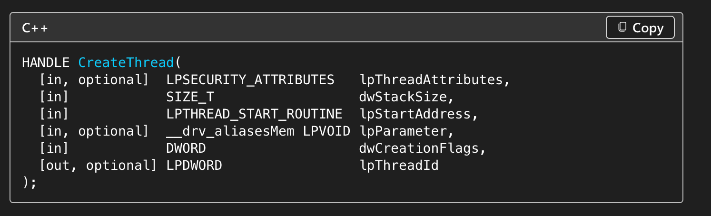Click the C++ language label
This screenshot has width=711, height=216.
click(x=35, y=28)
